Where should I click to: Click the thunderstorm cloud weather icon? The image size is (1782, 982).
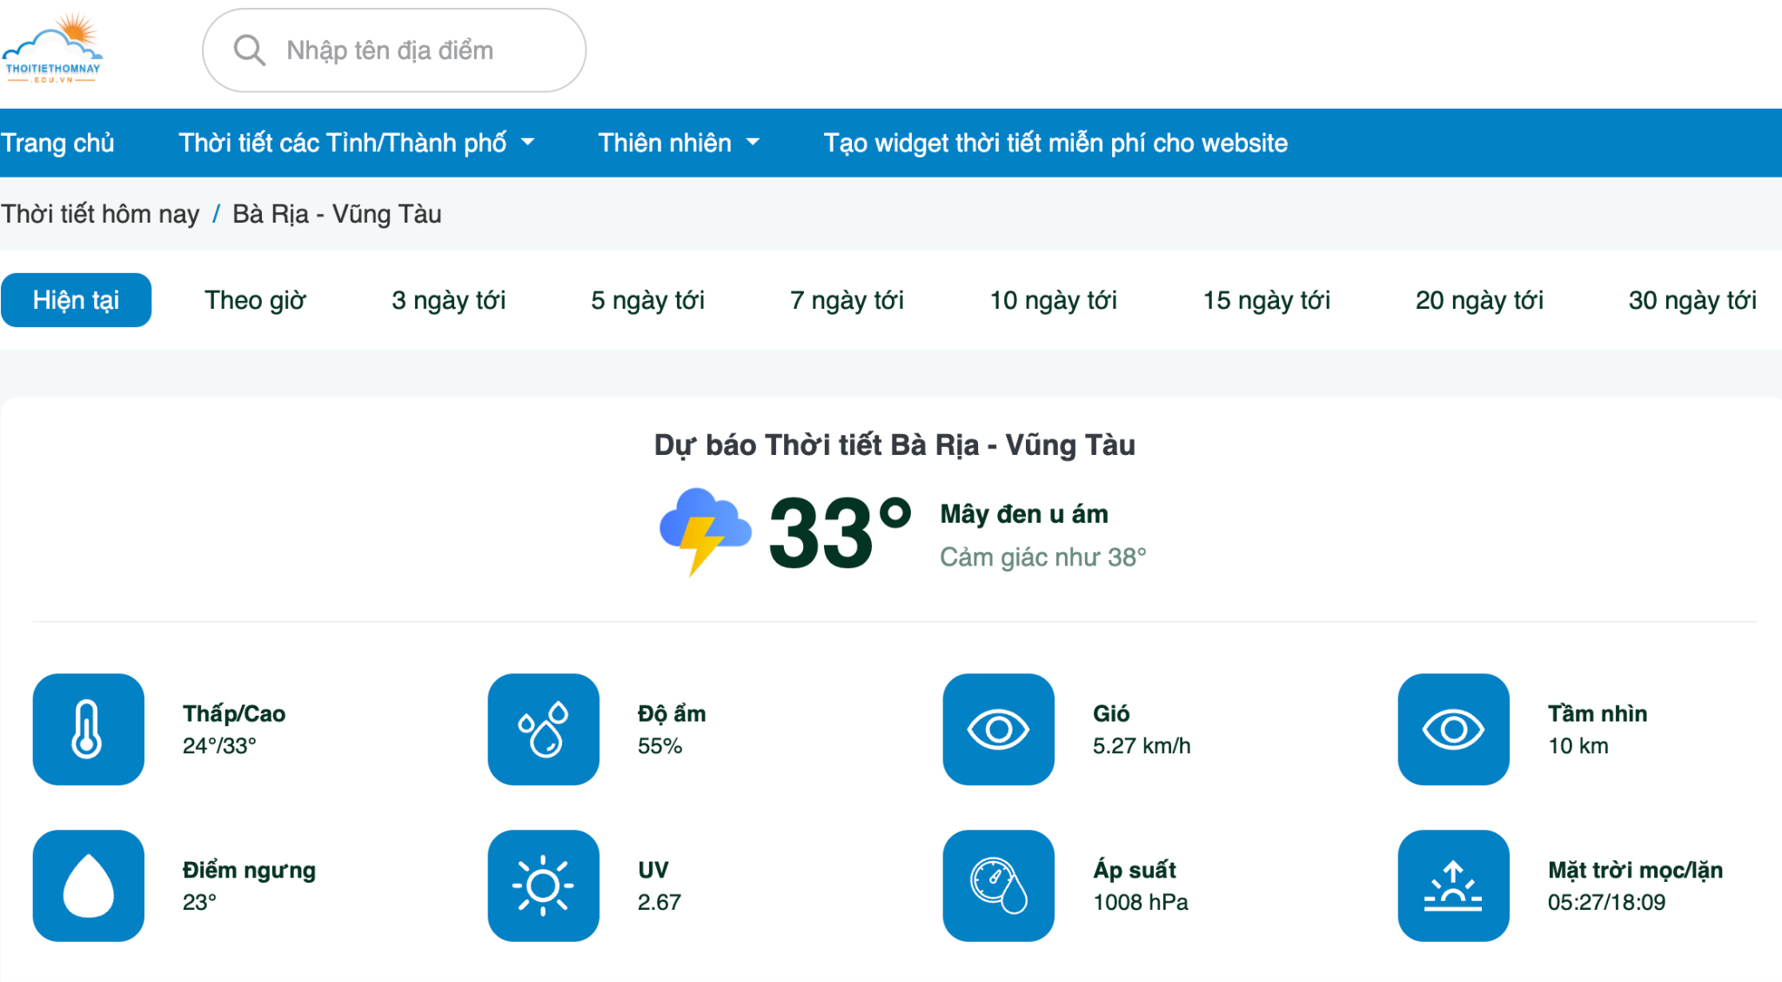pos(705,531)
